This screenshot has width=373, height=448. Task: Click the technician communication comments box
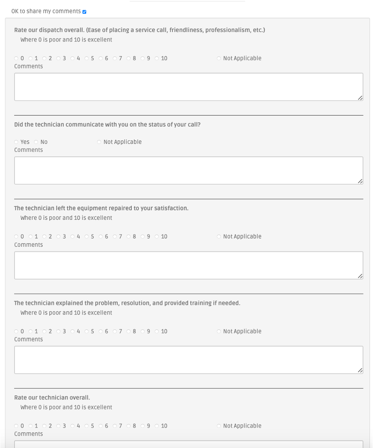(x=189, y=170)
